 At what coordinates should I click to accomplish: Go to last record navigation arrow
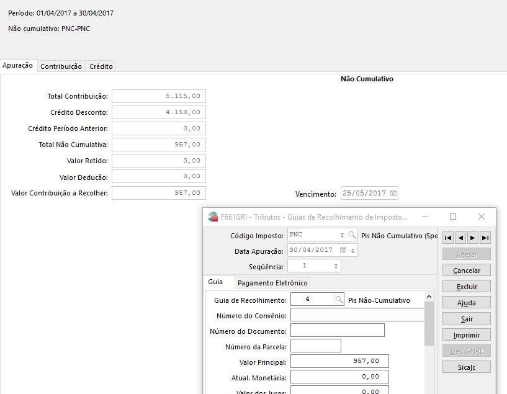click(x=485, y=238)
